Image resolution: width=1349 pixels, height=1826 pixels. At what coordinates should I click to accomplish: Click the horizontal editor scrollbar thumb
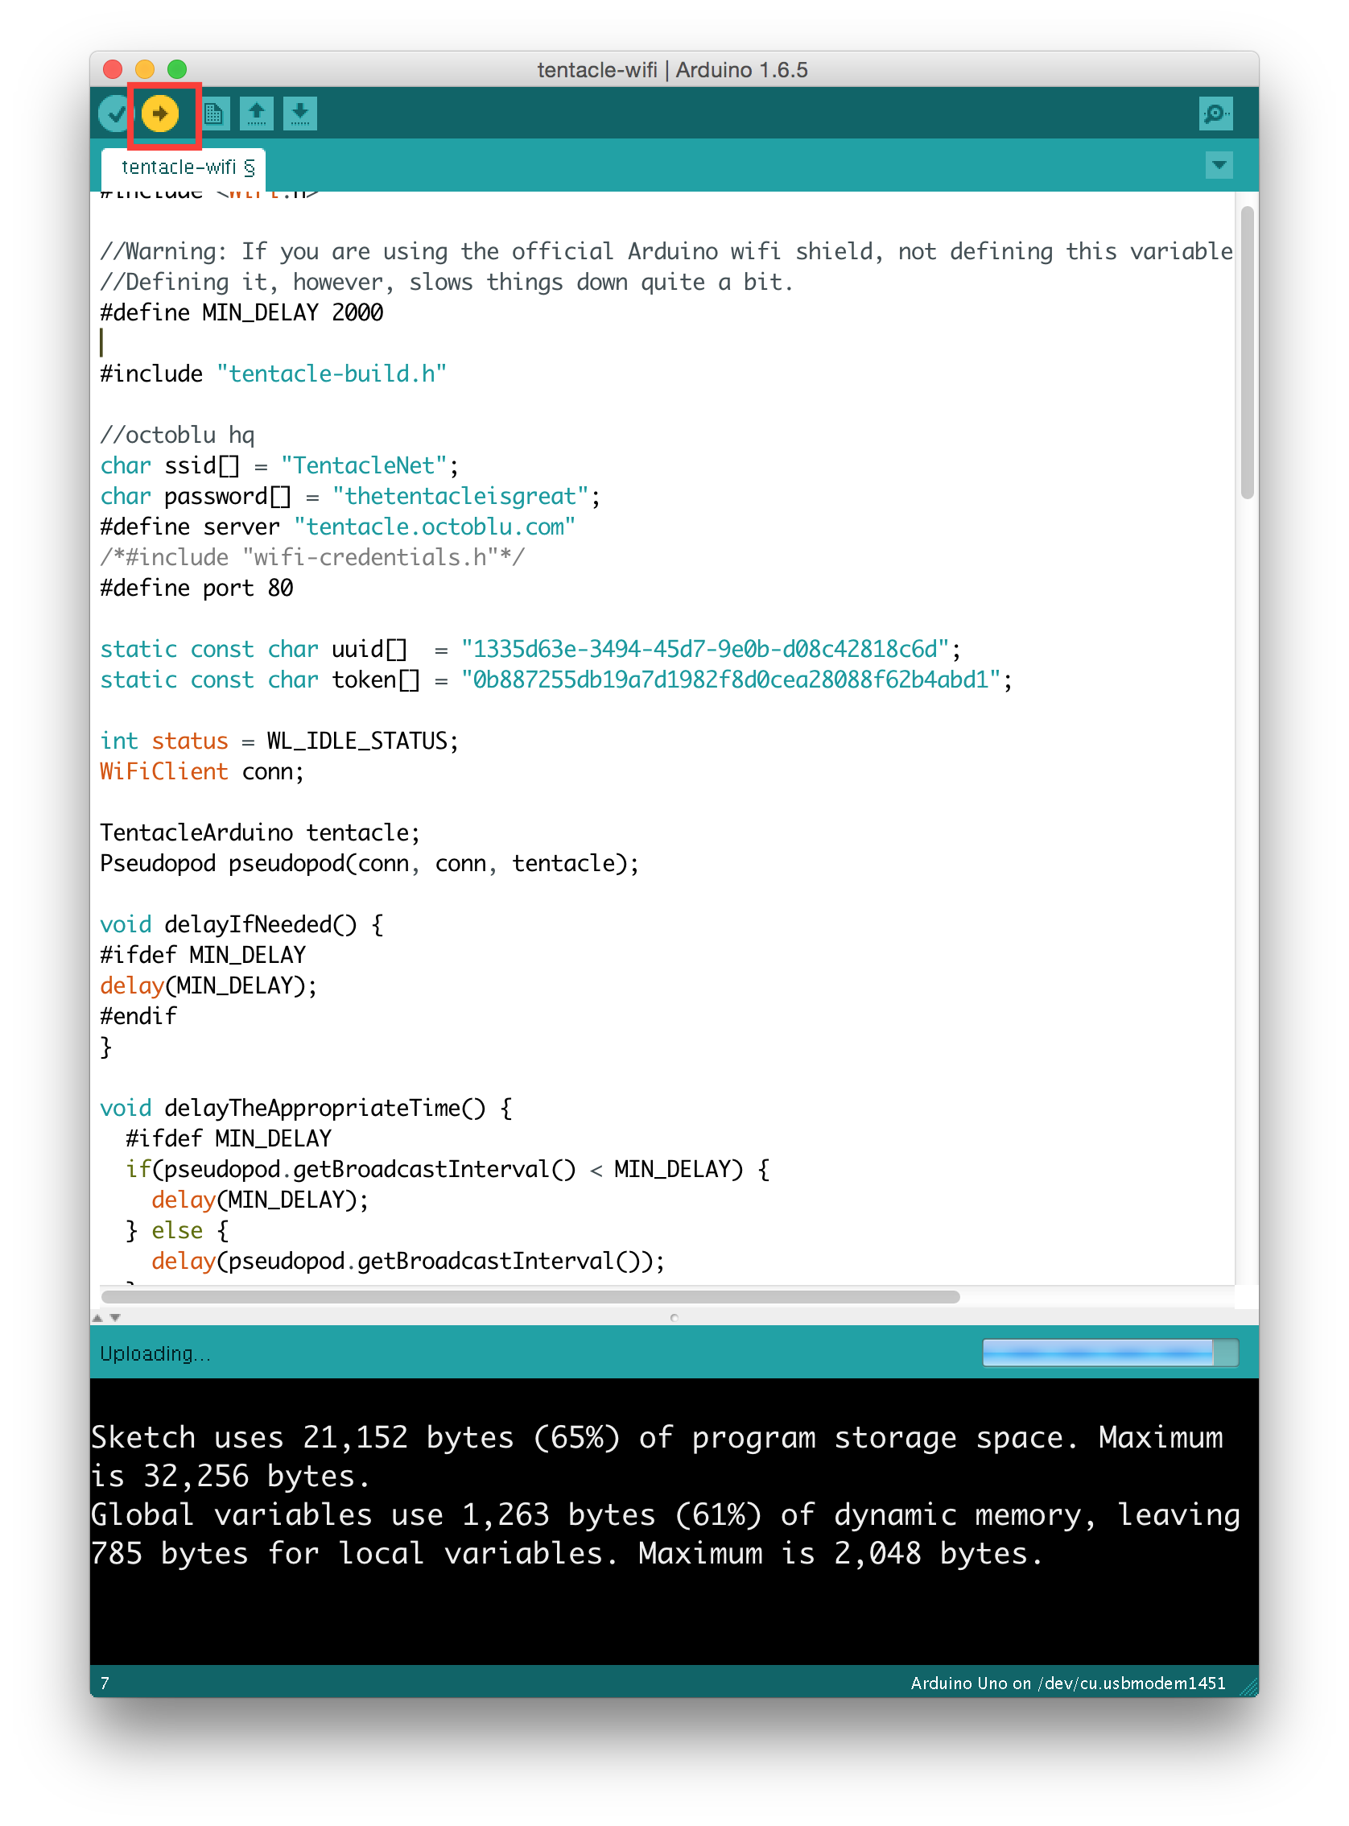[x=529, y=1297]
